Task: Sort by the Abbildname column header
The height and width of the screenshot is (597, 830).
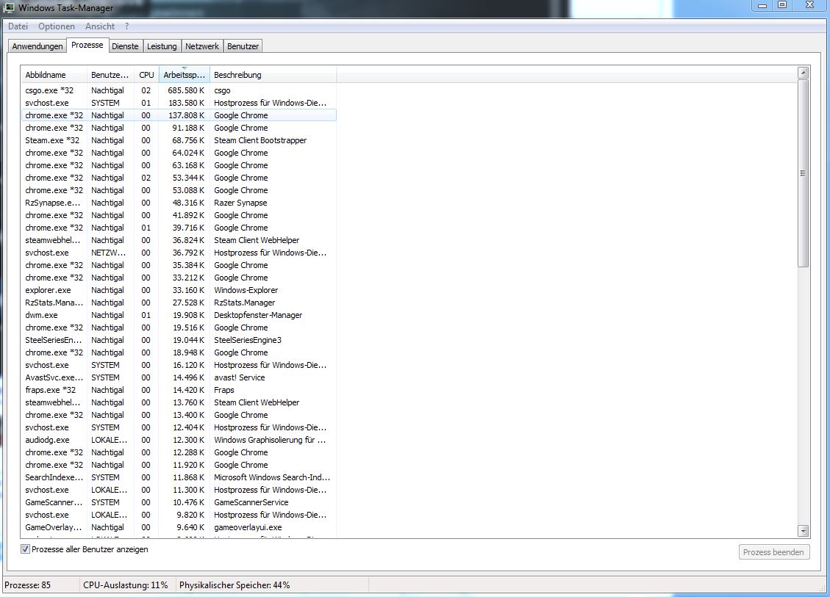Action: pos(54,75)
